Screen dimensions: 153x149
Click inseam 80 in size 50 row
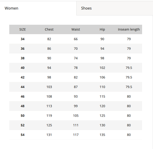coord(129,116)
